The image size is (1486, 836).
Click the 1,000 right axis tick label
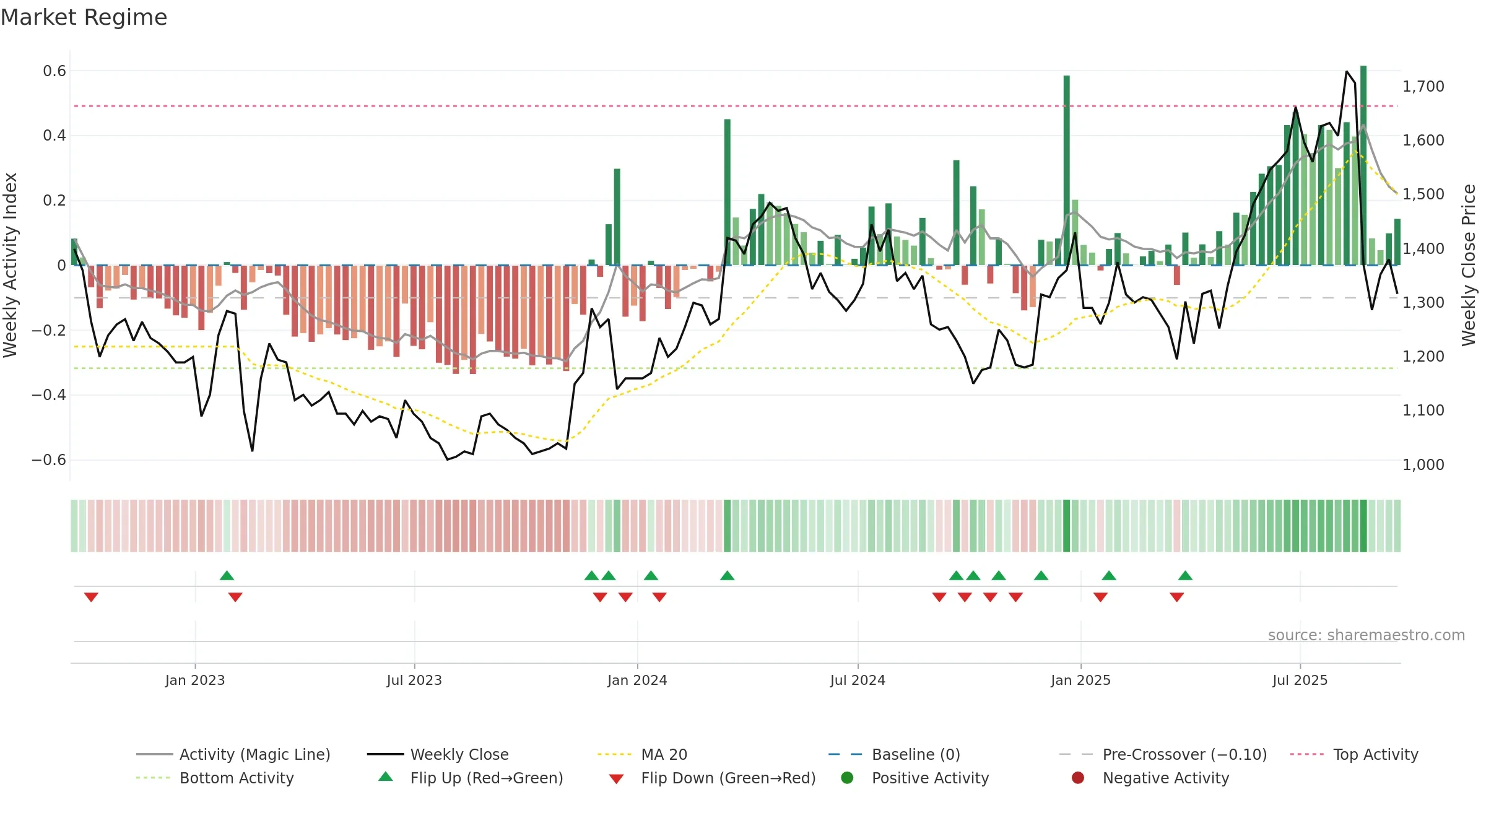point(1423,464)
